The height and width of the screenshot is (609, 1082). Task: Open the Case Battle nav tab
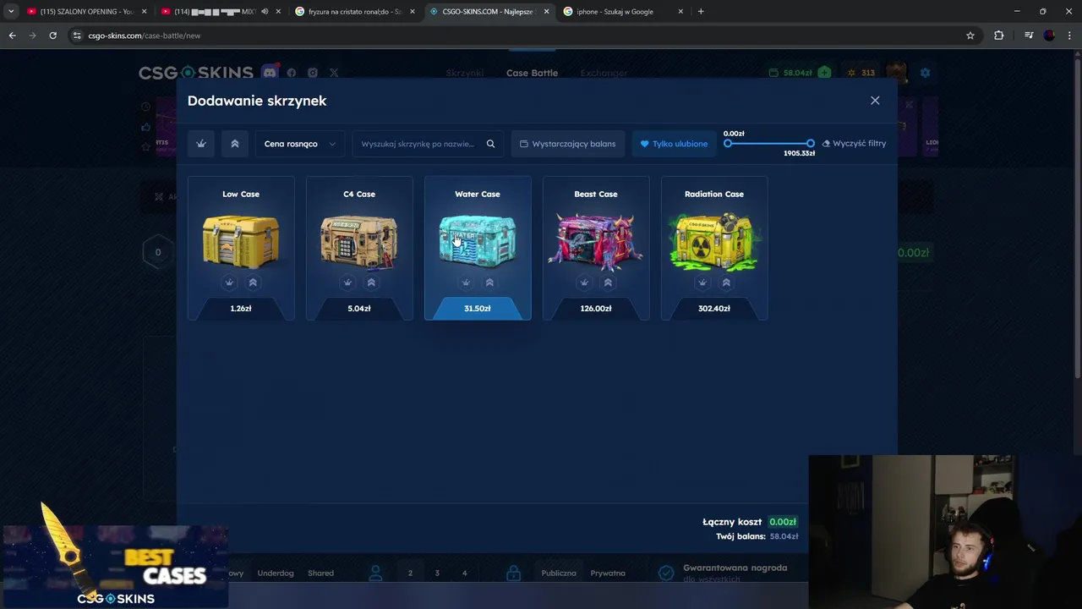pyautogui.click(x=532, y=73)
